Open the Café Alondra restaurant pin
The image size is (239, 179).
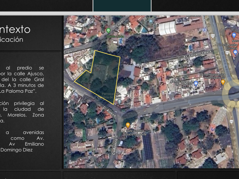tap(128, 125)
